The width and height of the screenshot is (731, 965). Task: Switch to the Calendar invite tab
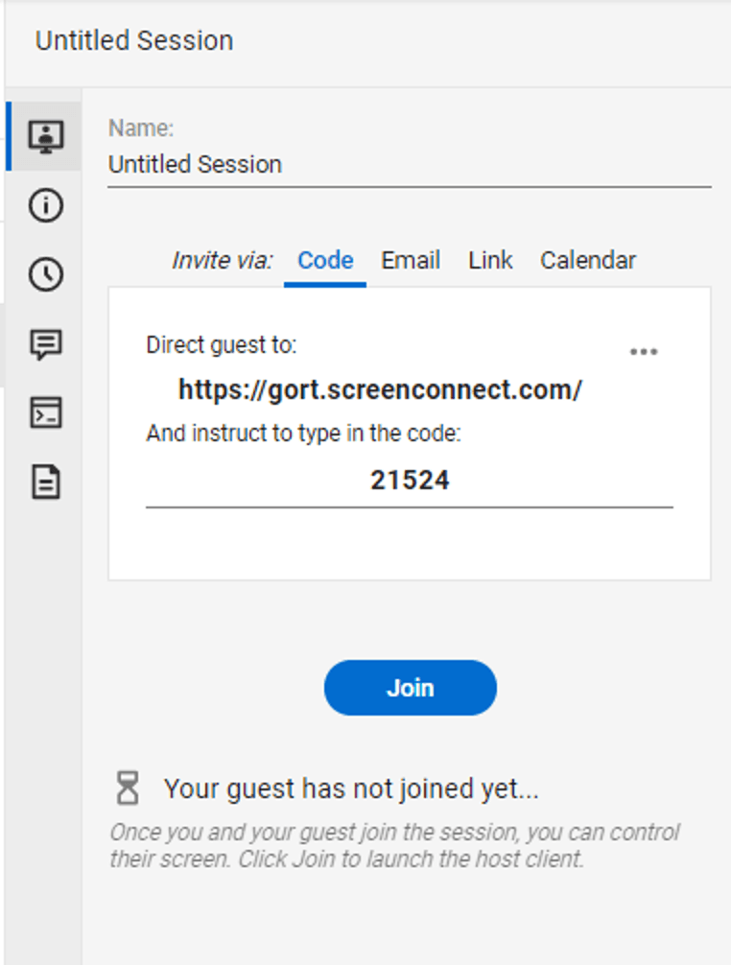tap(588, 260)
